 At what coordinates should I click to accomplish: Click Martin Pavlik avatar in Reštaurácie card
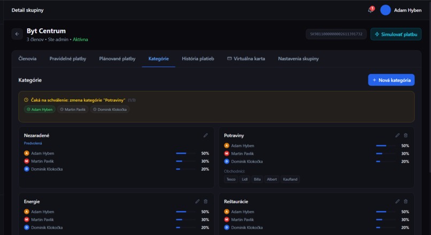227,220
